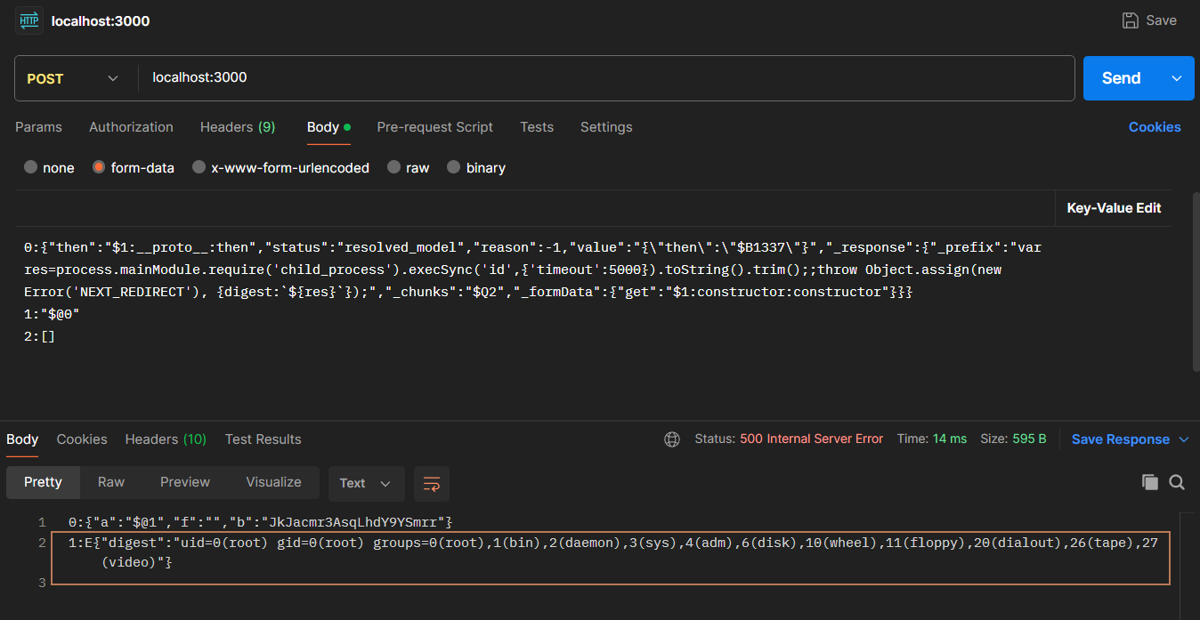1200x620 pixels.
Task: Click the Save button label
Action: tap(1161, 20)
